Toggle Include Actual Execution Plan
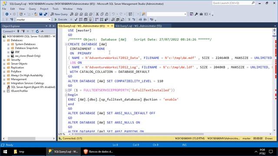The width and height of the screenshot is (278, 156). [97, 19]
